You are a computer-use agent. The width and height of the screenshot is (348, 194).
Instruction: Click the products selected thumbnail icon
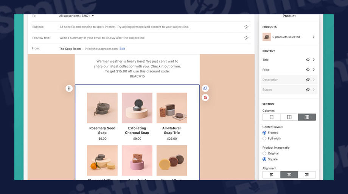tap(267, 37)
